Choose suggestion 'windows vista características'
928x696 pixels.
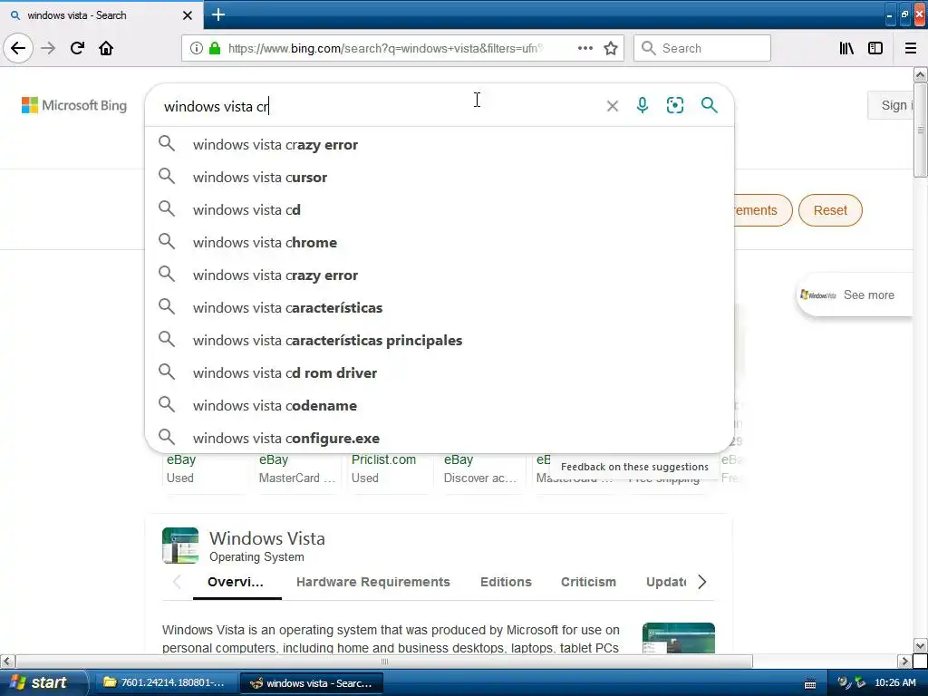[x=440, y=308]
